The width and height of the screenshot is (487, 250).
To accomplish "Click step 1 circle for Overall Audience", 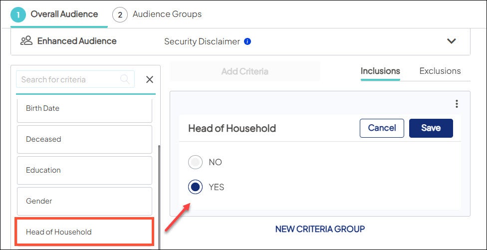I will [x=18, y=15].
